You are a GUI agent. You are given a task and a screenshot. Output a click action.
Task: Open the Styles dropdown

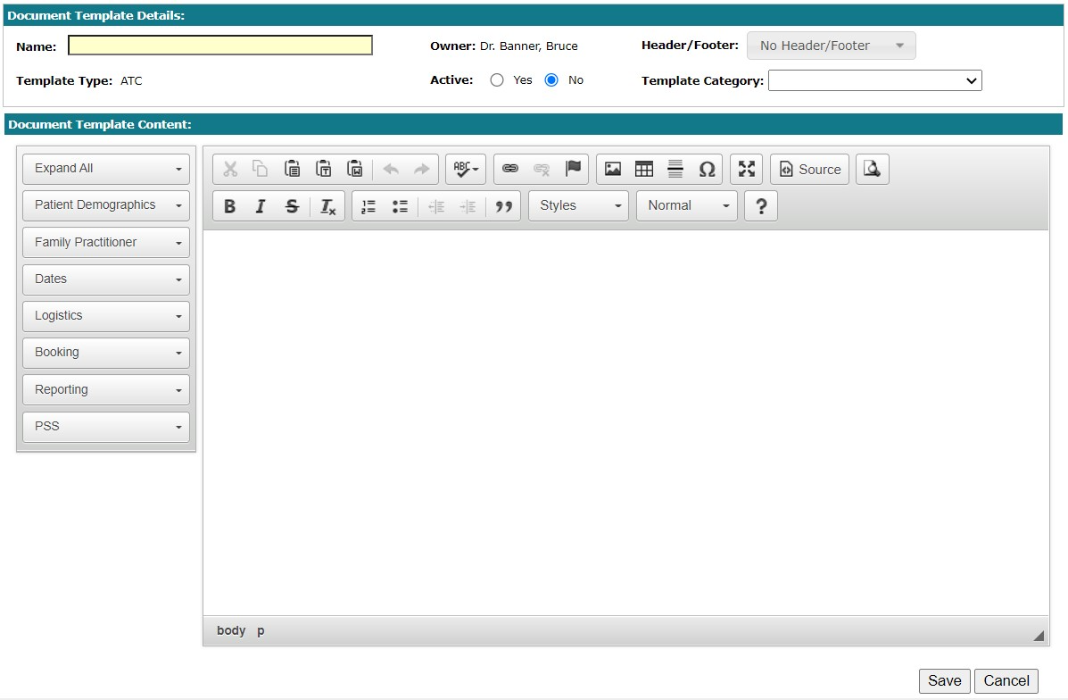pyautogui.click(x=578, y=206)
